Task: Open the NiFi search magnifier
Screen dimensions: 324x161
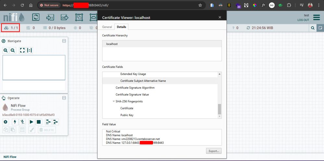Action: (313, 28)
